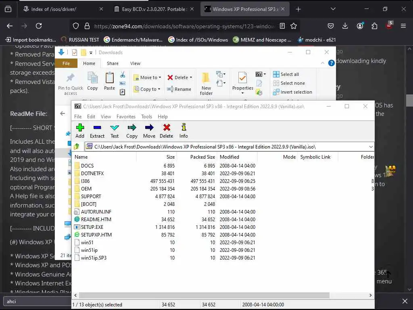Screen dimensions: 413x310
Task: Expand the 7-Zip address path dropdown
Action: point(371,147)
